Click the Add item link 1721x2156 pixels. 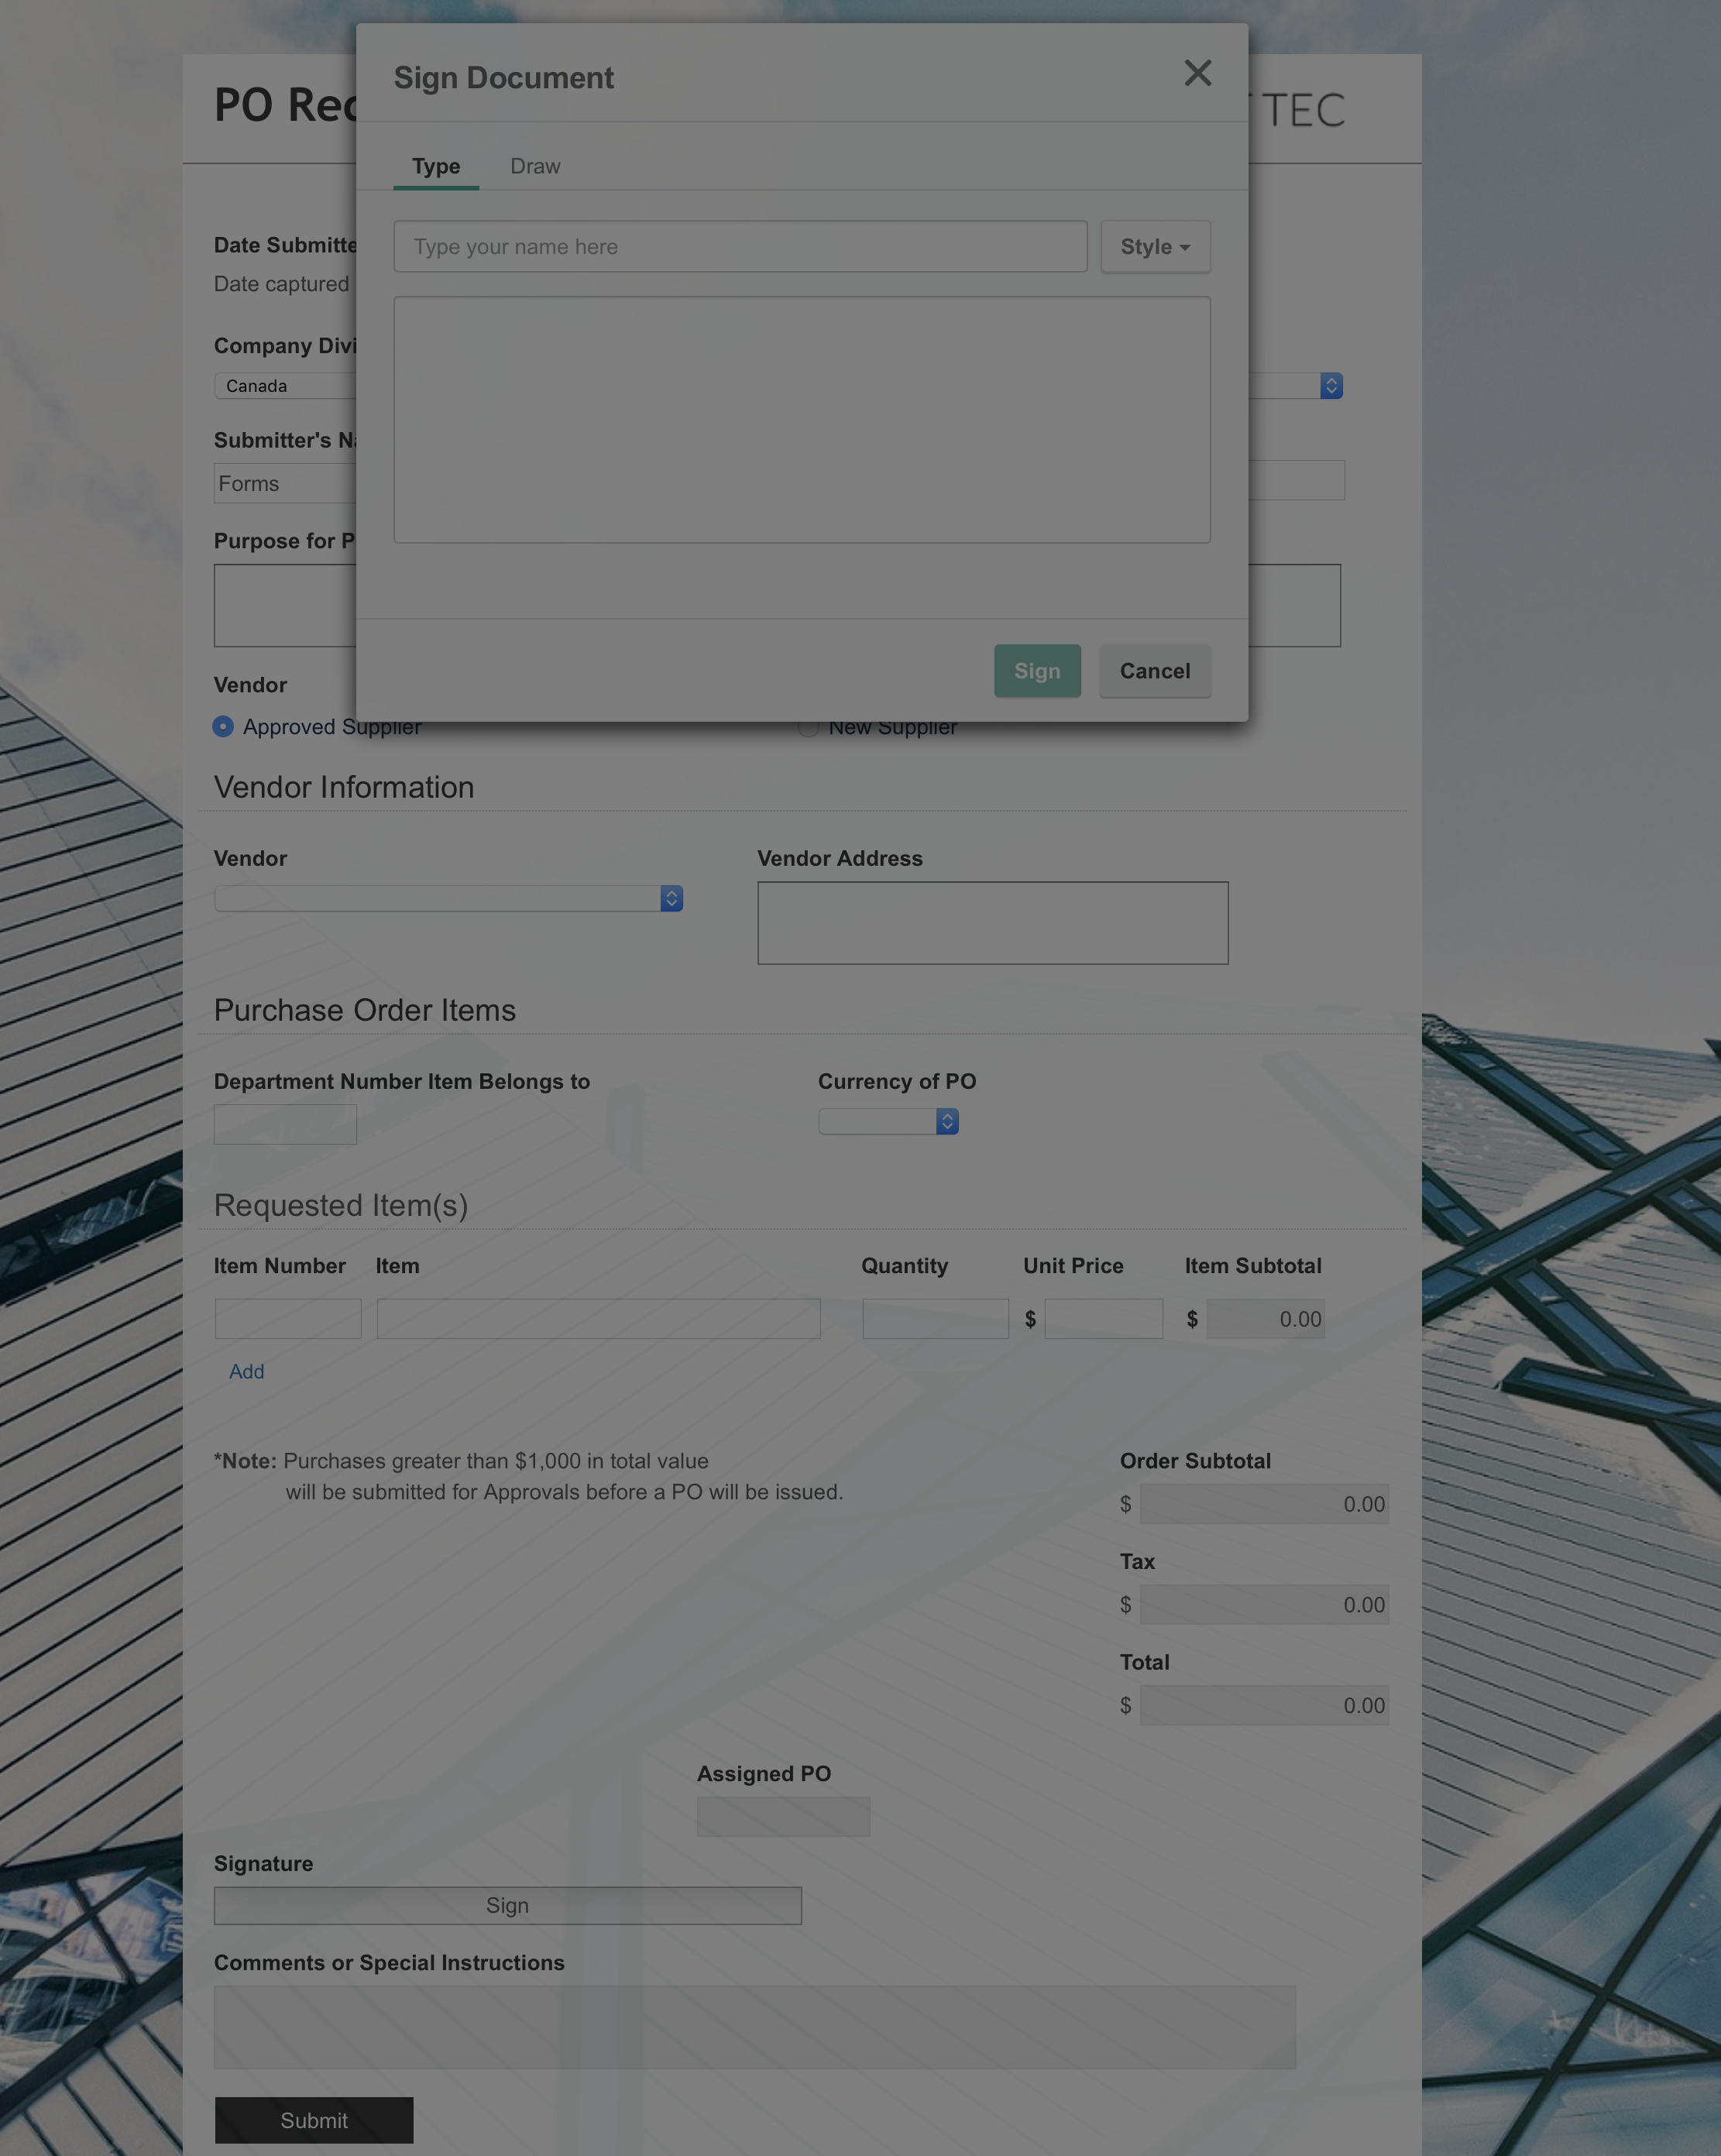(246, 1371)
